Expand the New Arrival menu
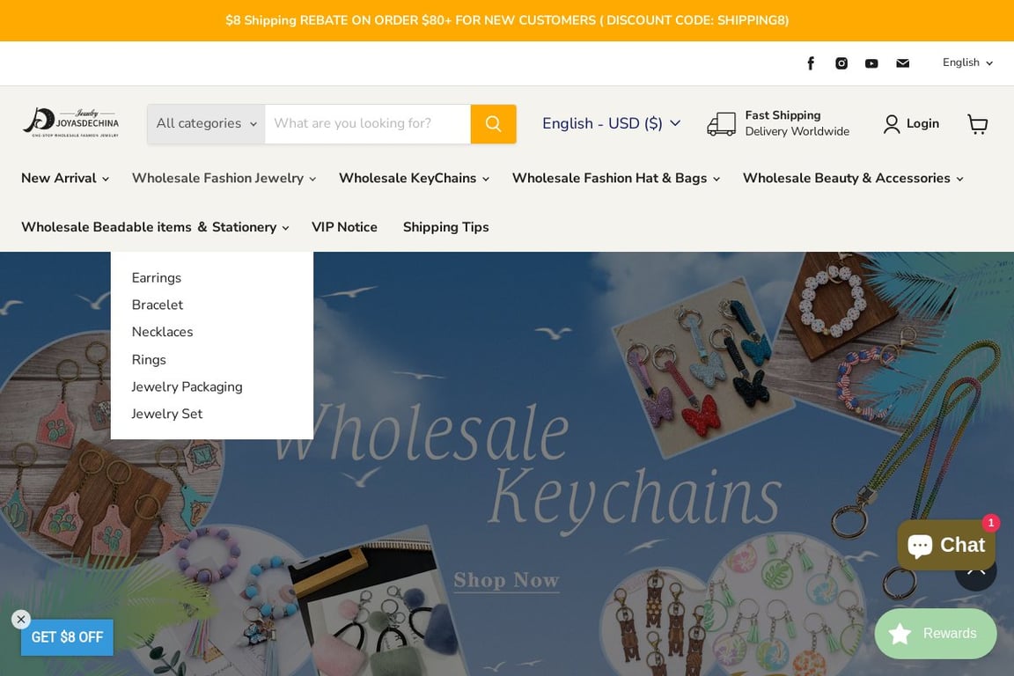This screenshot has width=1014, height=676. (64, 178)
